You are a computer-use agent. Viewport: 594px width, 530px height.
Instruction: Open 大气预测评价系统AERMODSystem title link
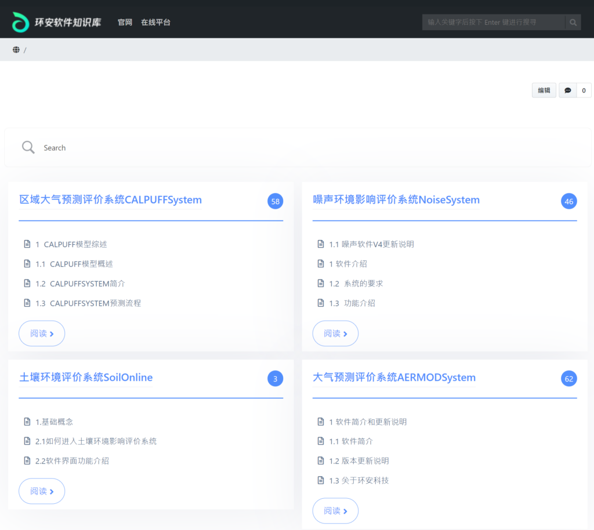coord(394,377)
